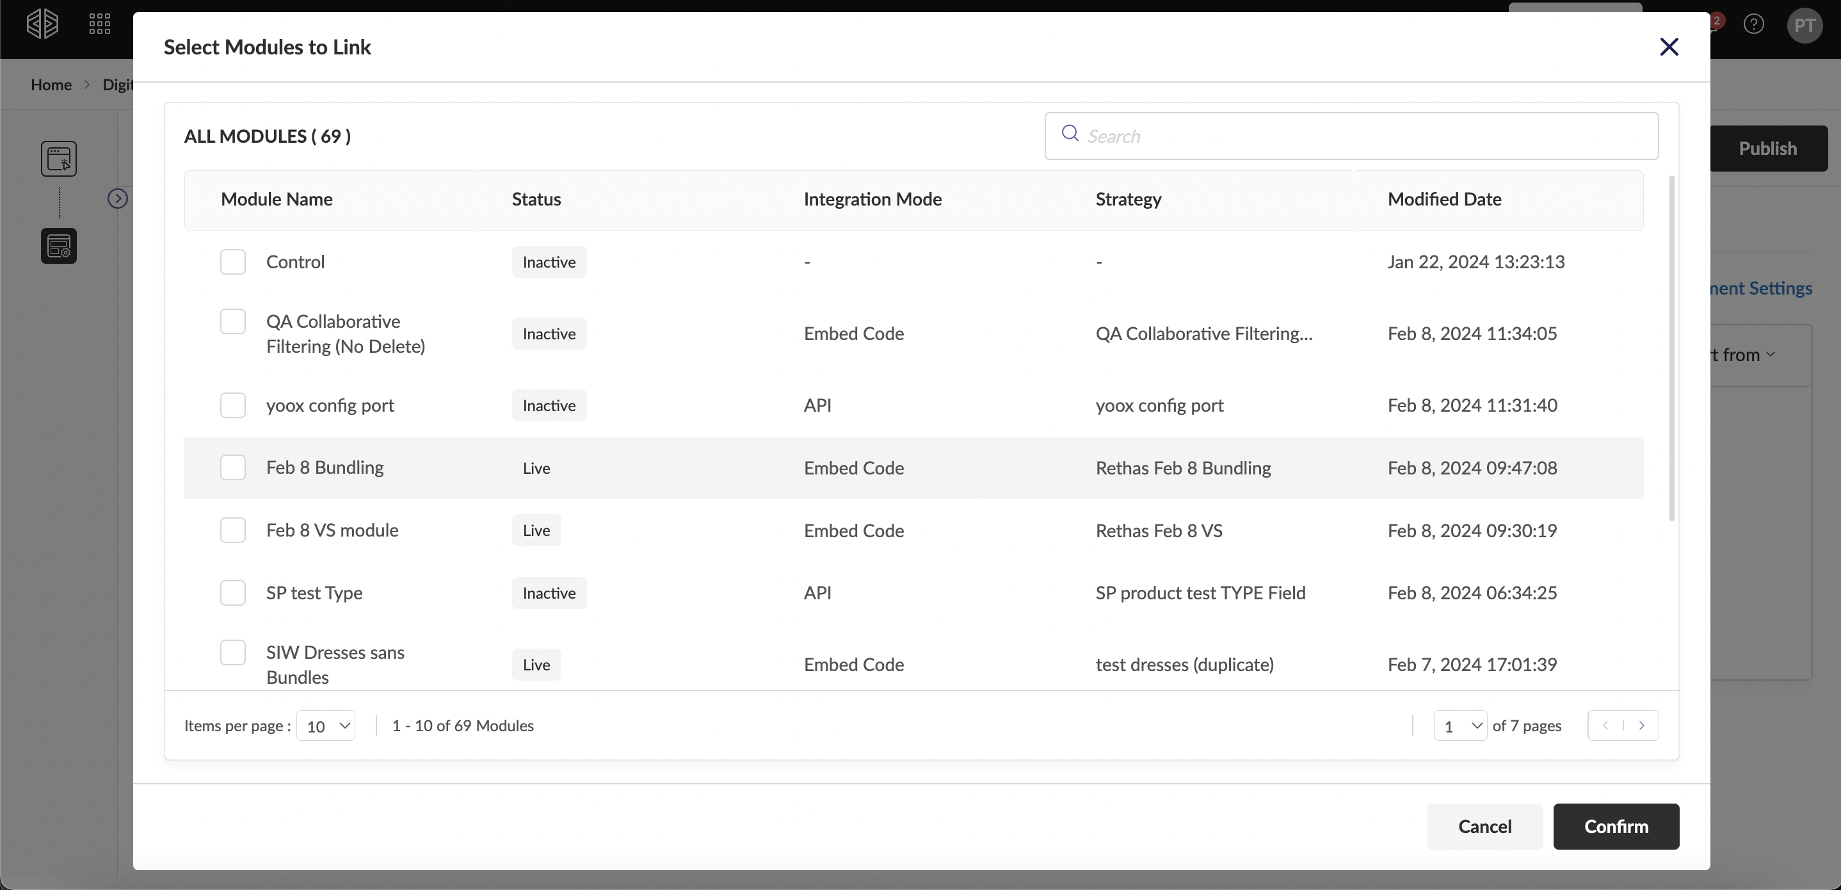Click the Module Name column header
This screenshot has width=1841, height=890.
point(277,199)
